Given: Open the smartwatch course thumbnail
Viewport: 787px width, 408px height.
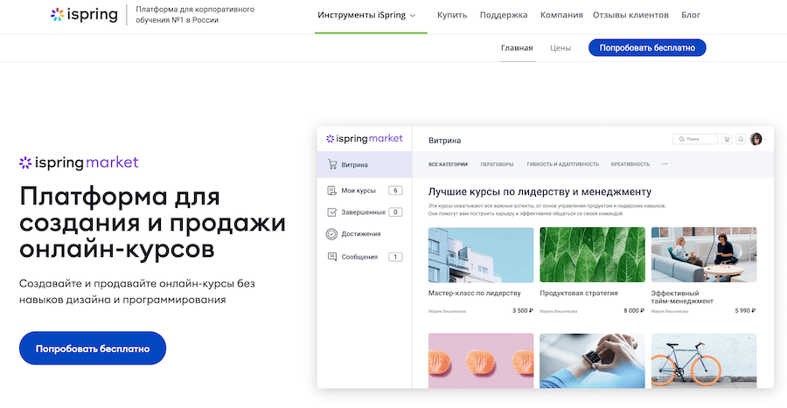Looking at the screenshot, I should point(592,360).
